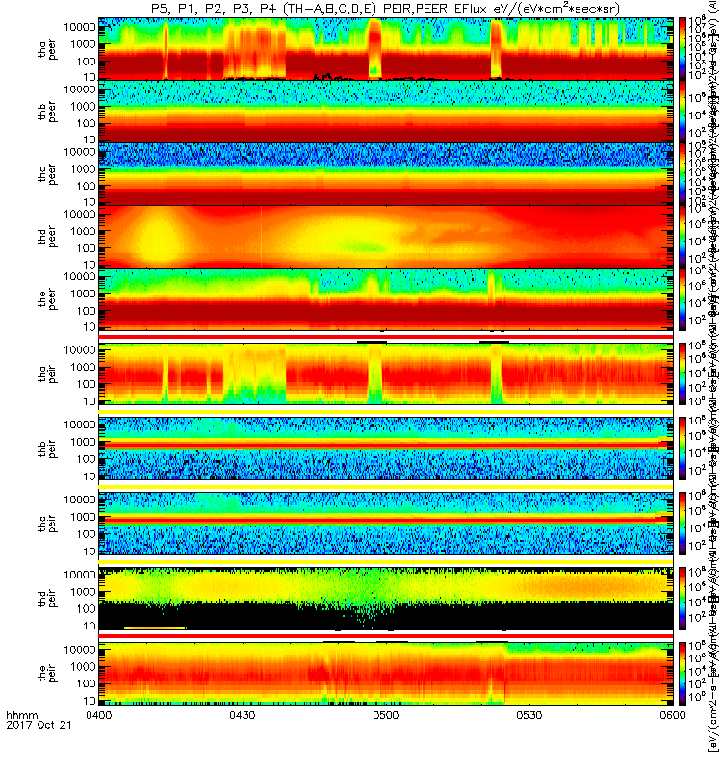Screen dimensions: 722x770
Task: Click the color bar beside thb peer panel
Action: tap(683, 112)
